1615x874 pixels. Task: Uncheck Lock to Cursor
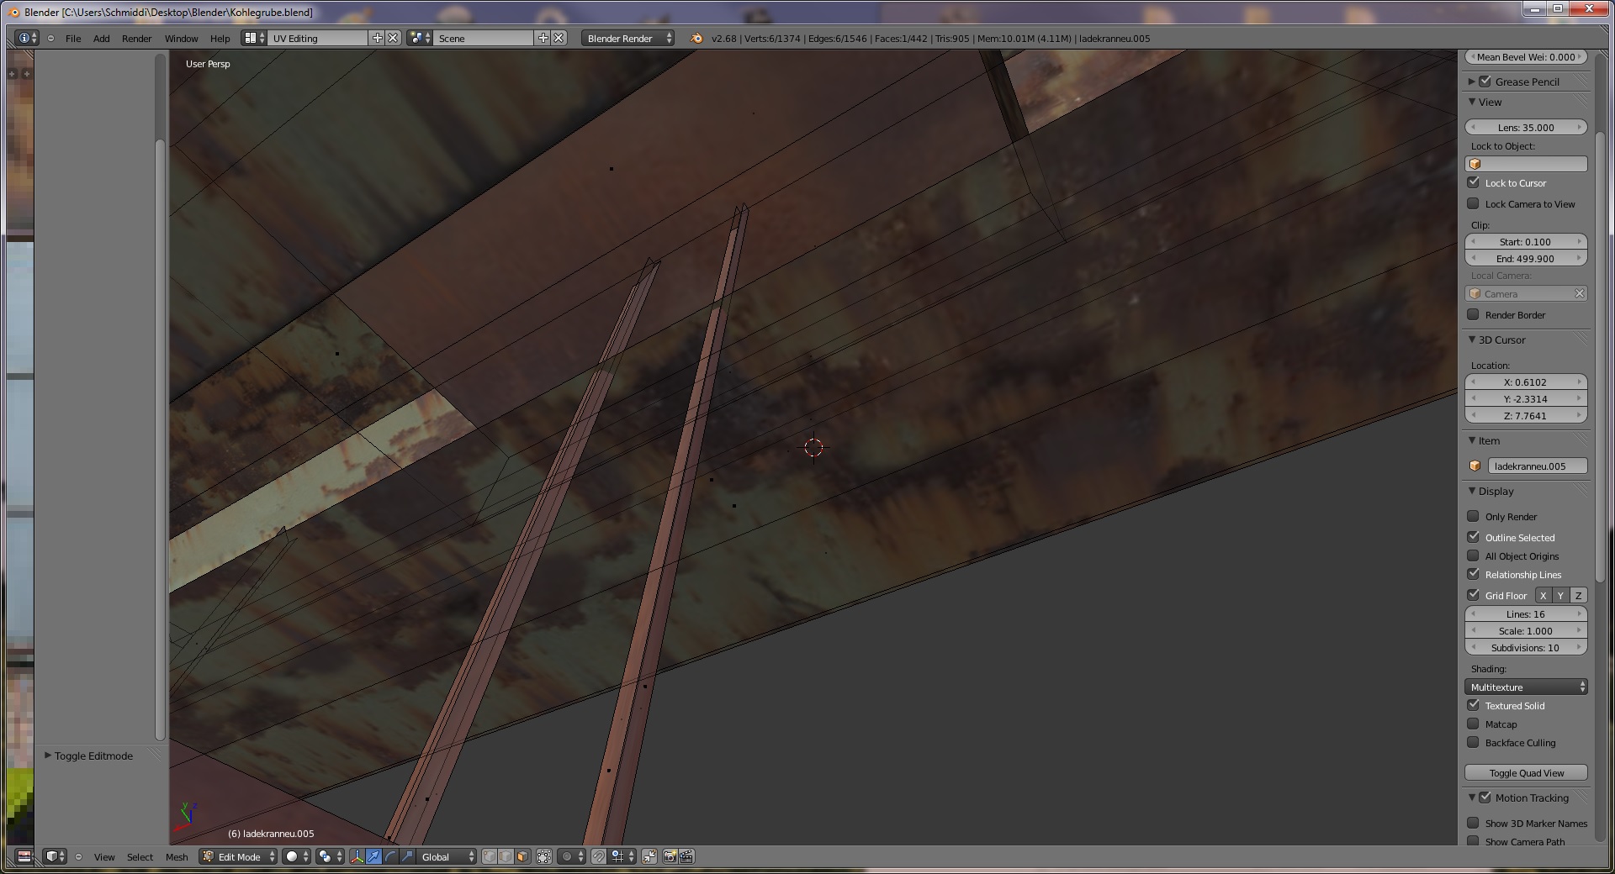[x=1473, y=182]
